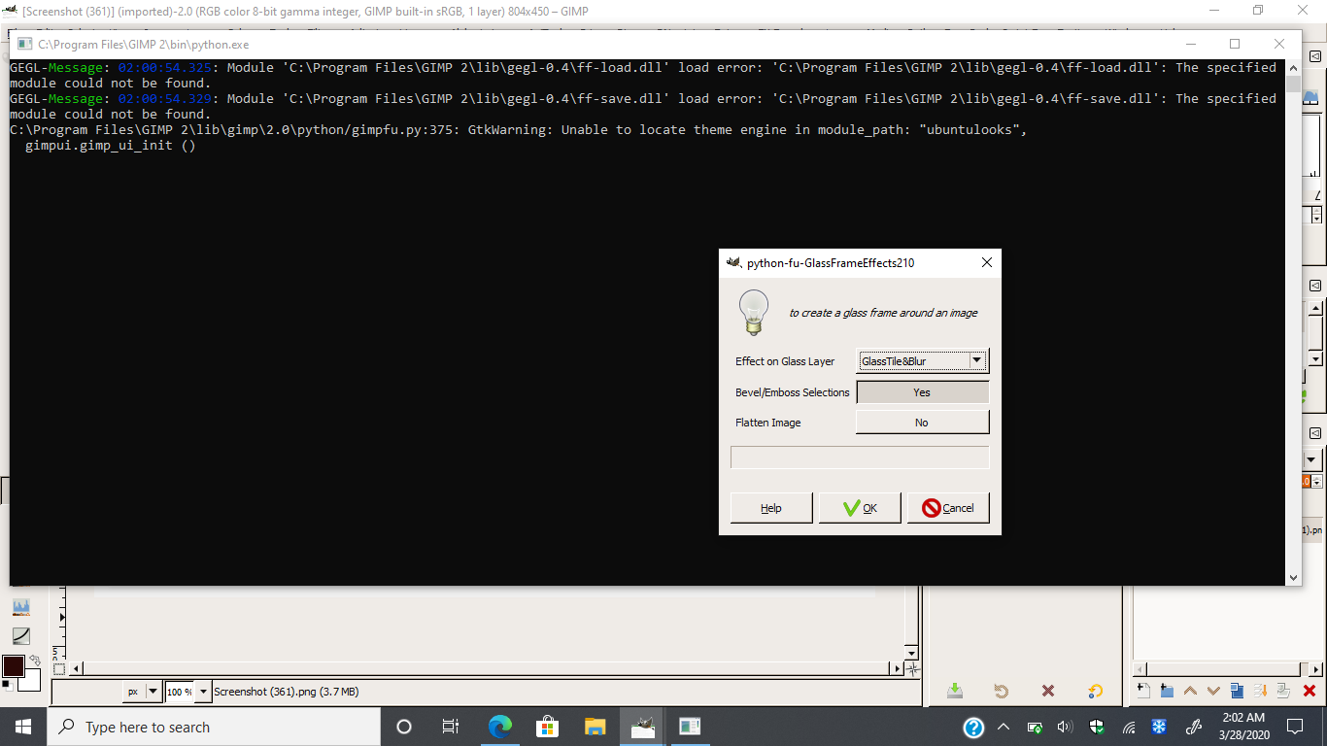Click the blue Get Help question mark tray icon
The height and width of the screenshot is (746, 1327).
pos(973,727)
